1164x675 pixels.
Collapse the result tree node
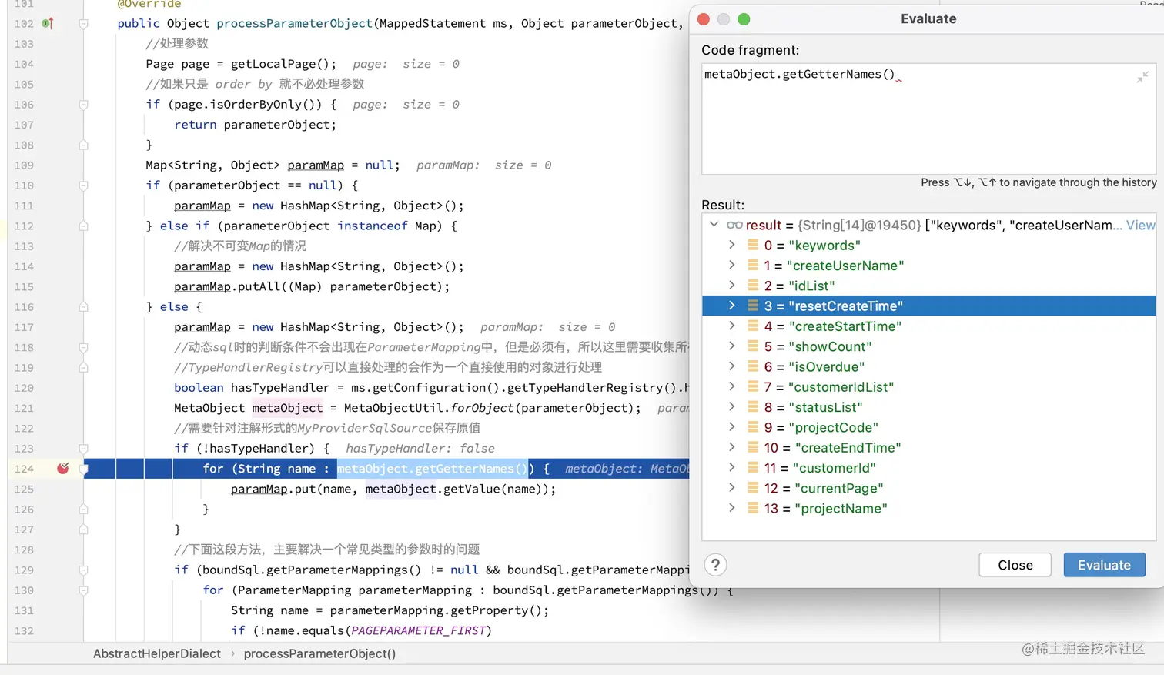pyautogui.click(x=714, y=225)
